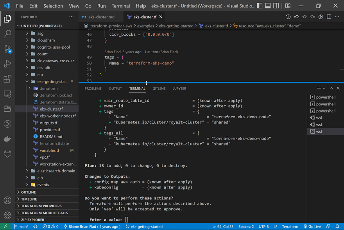The height and width of the screenshot is (230, 344).
Task: Open Accounts icon in activity bar
Action: coord(7,200)
